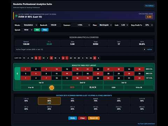Viewport: 168px width, 126px height.
Task: Bet on BLACK on the felt
Action: pyautogui.click(x=93, y=87)
